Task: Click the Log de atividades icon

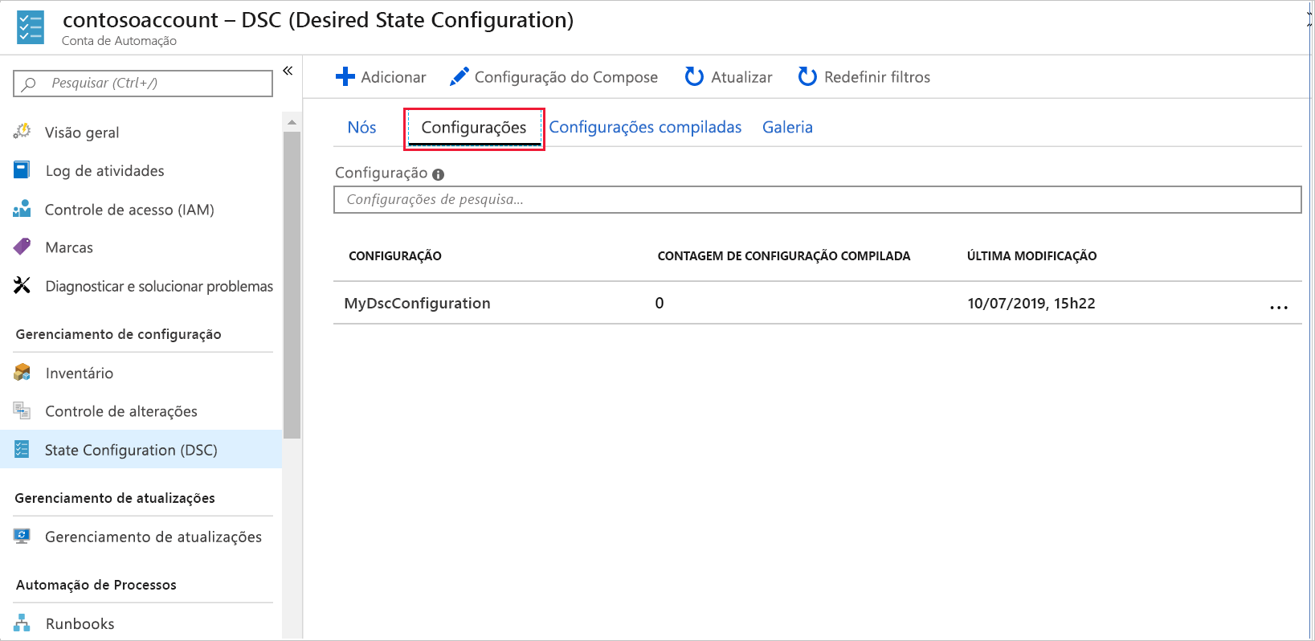Action: click(22, 169)
